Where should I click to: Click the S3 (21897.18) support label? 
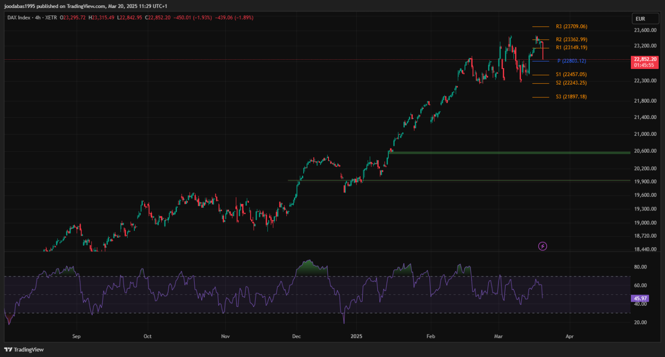point(571,97)
